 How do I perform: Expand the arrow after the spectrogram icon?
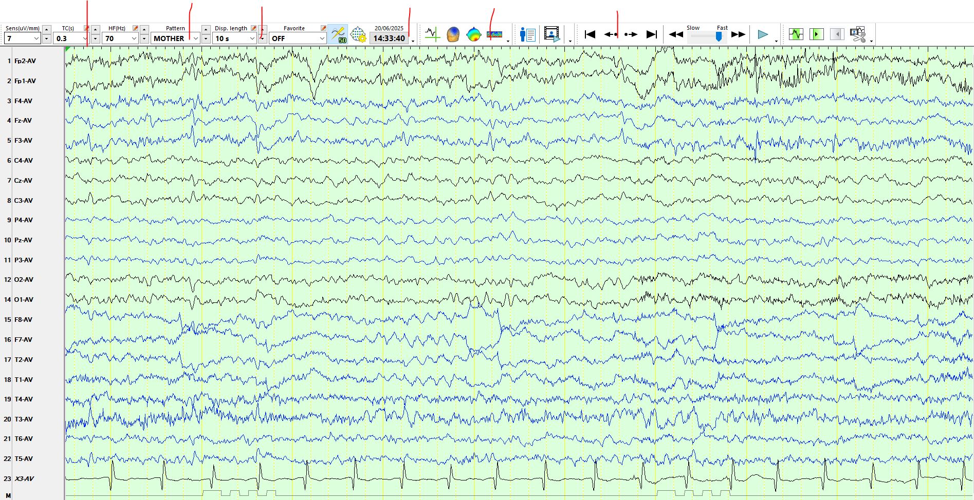pyautogui.click(x=508, y=41)
